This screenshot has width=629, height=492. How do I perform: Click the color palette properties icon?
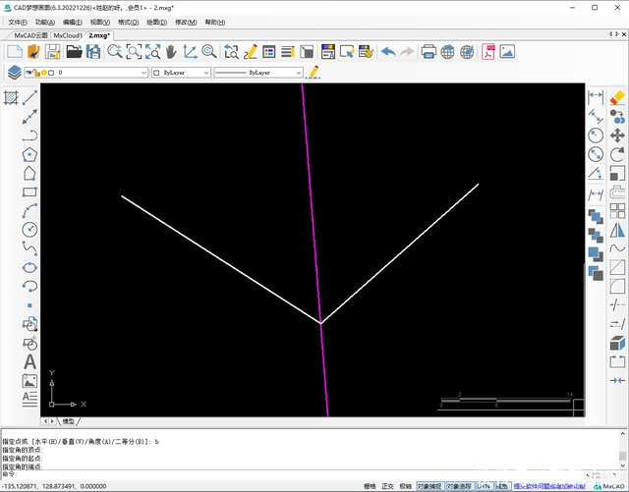tap(327, 52)
